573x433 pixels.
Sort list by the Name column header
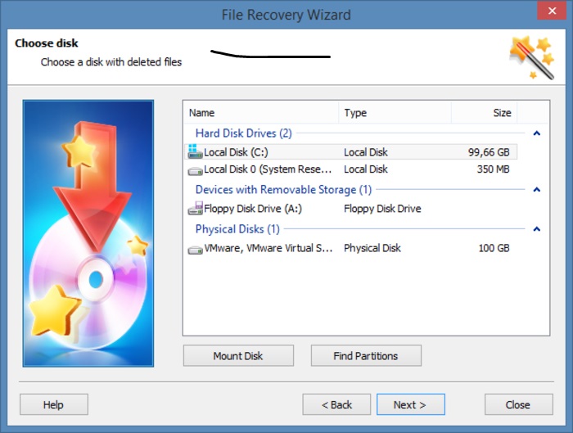click(x=261, y=112)
